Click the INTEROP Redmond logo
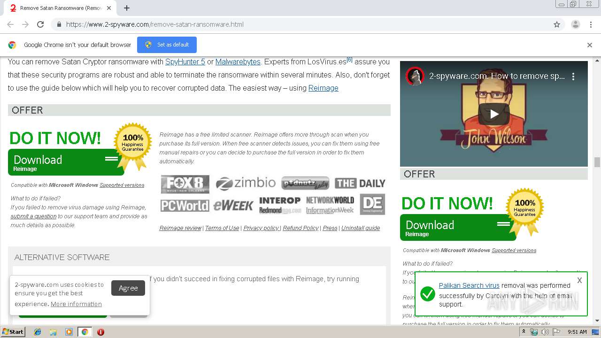The height and width of the screenshot is (338, 601). [280, 205]
